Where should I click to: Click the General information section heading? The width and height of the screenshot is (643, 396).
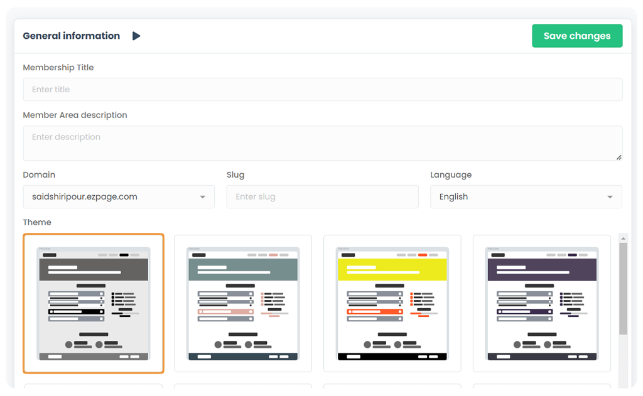(x=71, y=36)
